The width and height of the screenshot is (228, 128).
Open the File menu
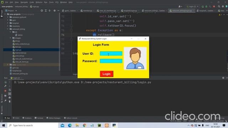tap(6, 2)
